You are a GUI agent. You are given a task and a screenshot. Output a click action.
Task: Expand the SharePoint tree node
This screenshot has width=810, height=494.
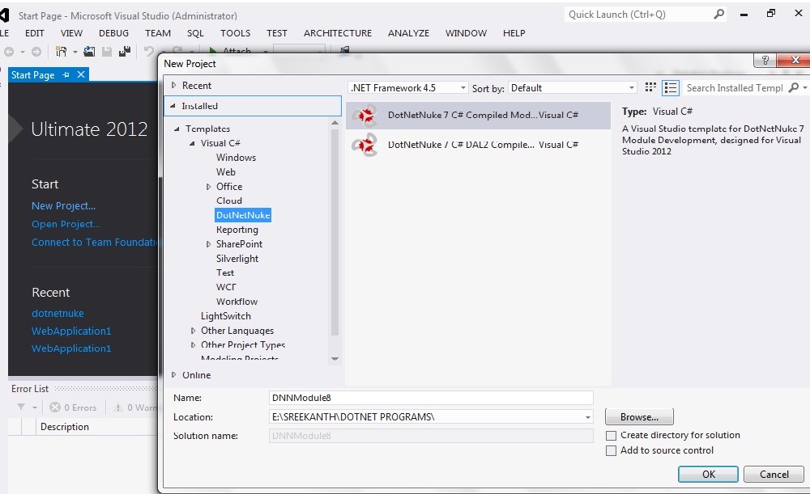point(208,244)
